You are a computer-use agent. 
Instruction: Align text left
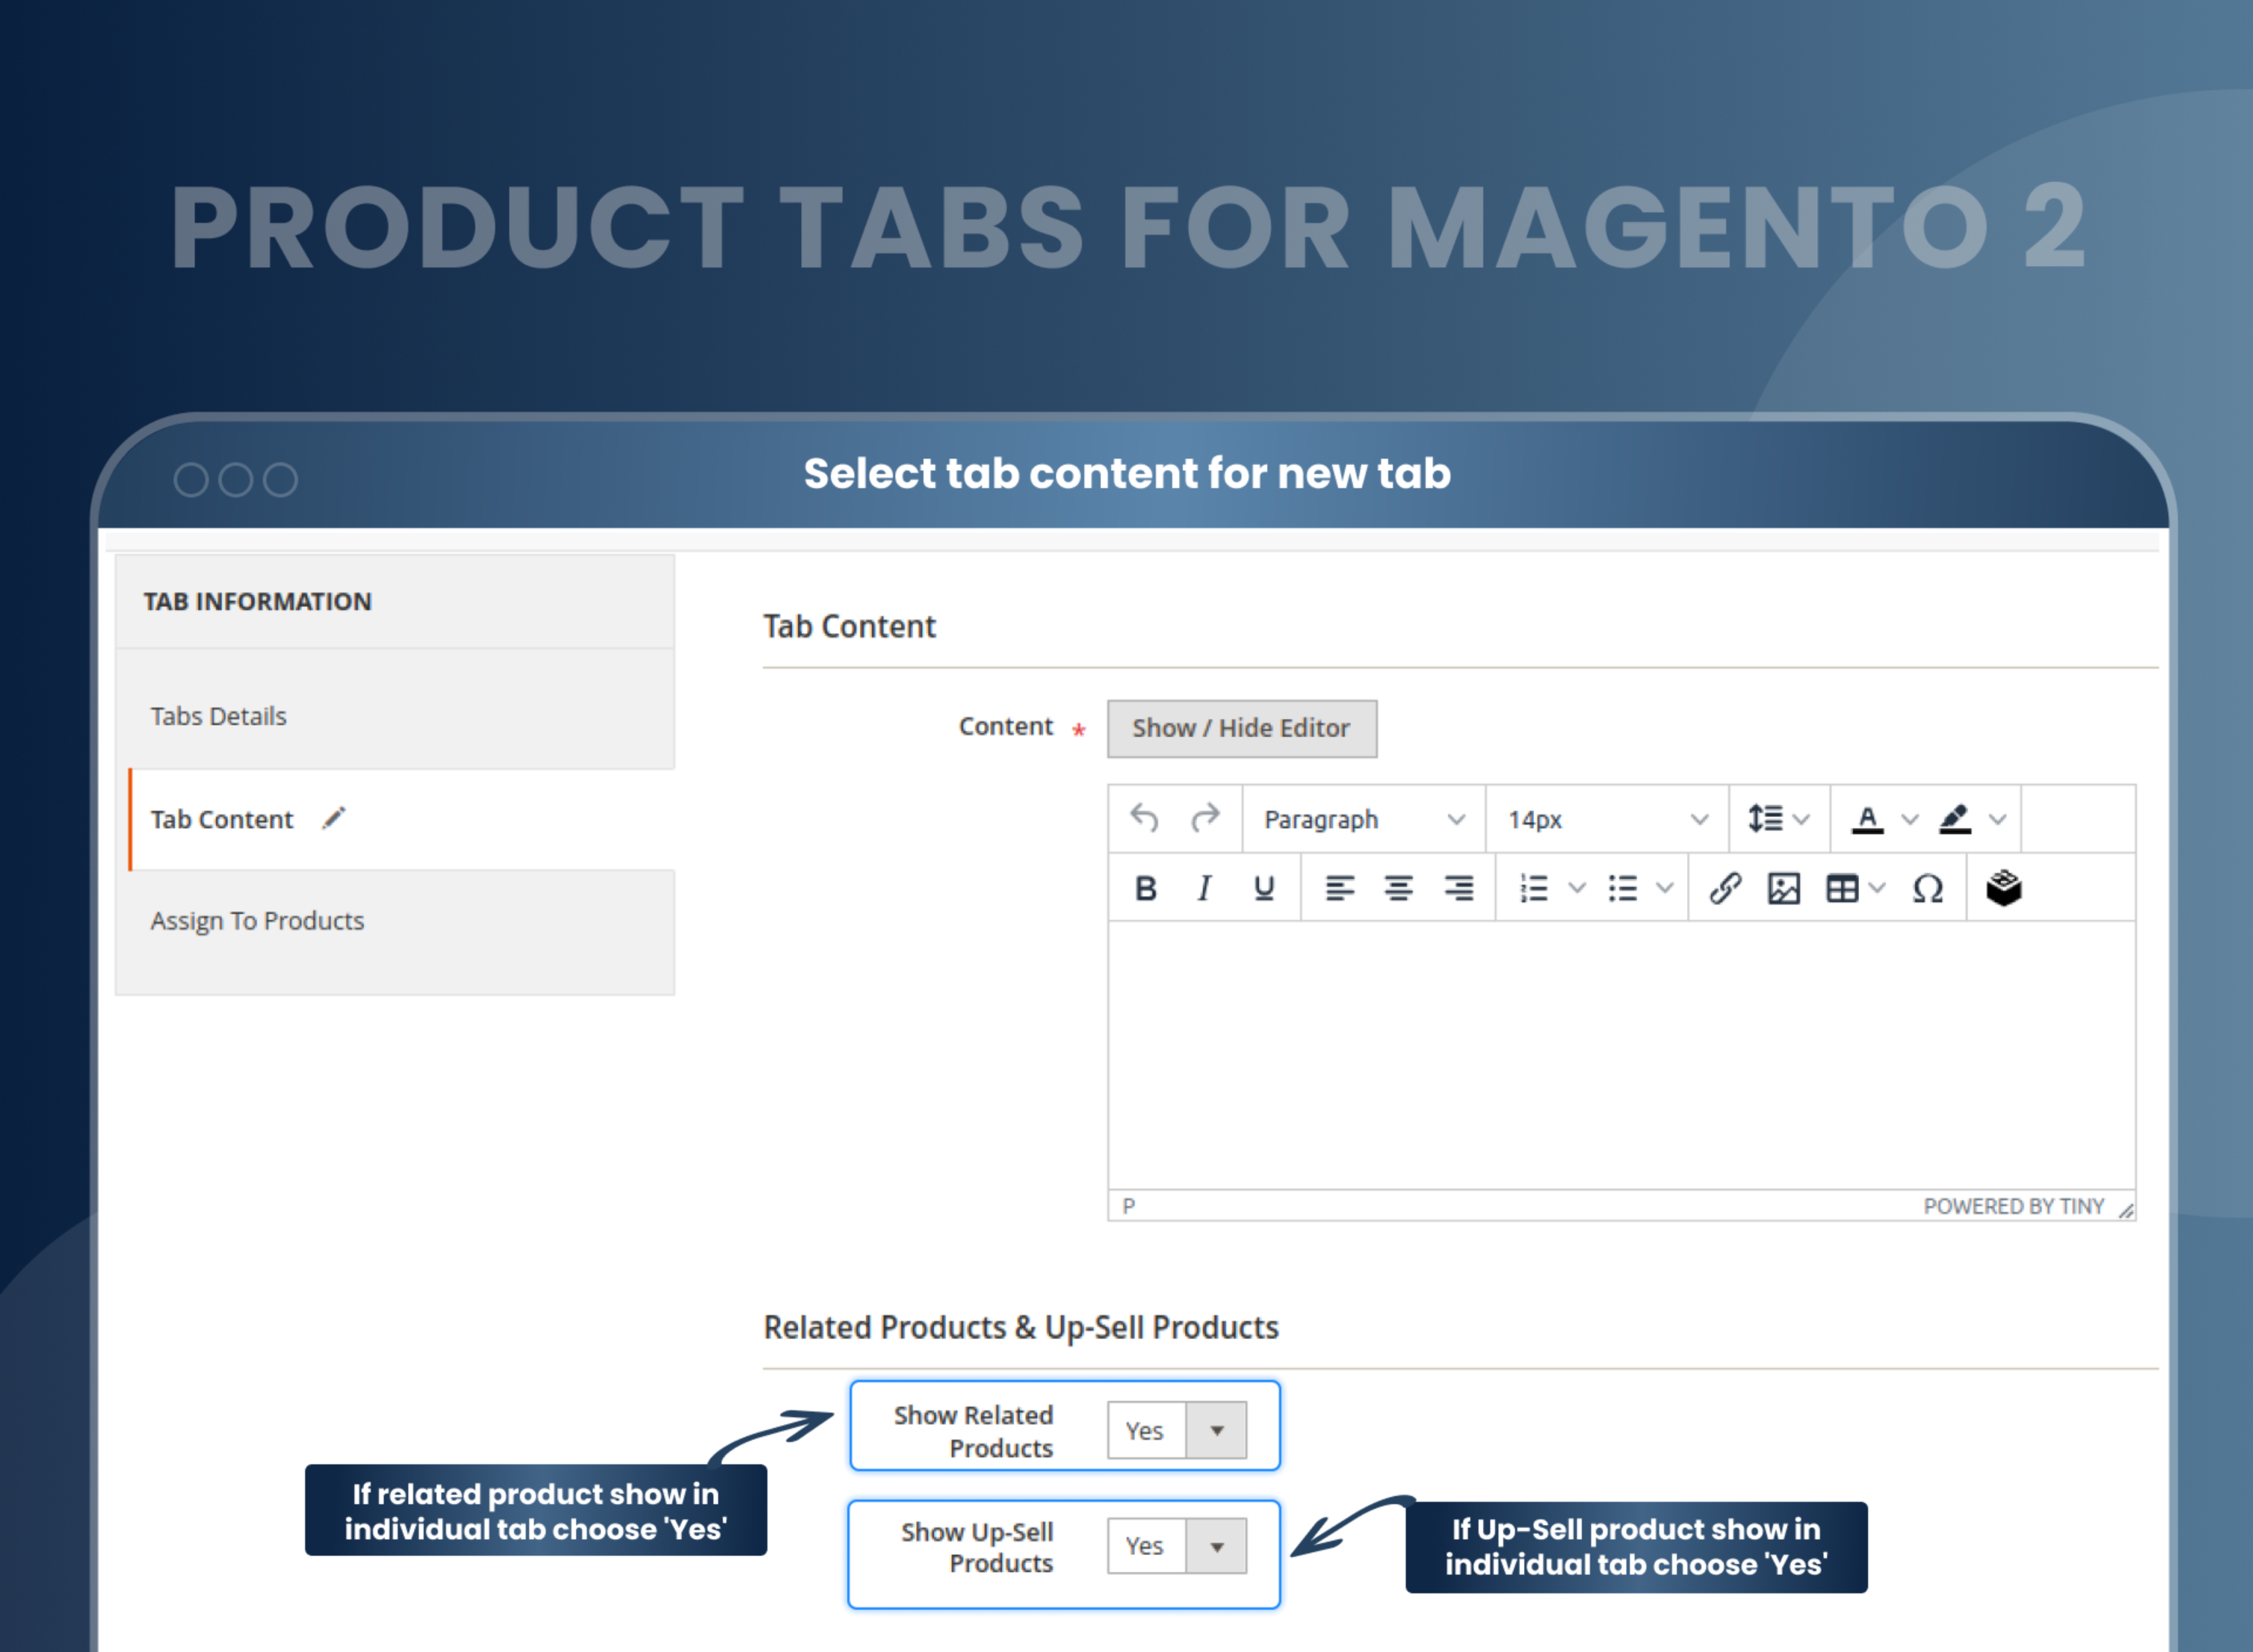click(1340, 888)
